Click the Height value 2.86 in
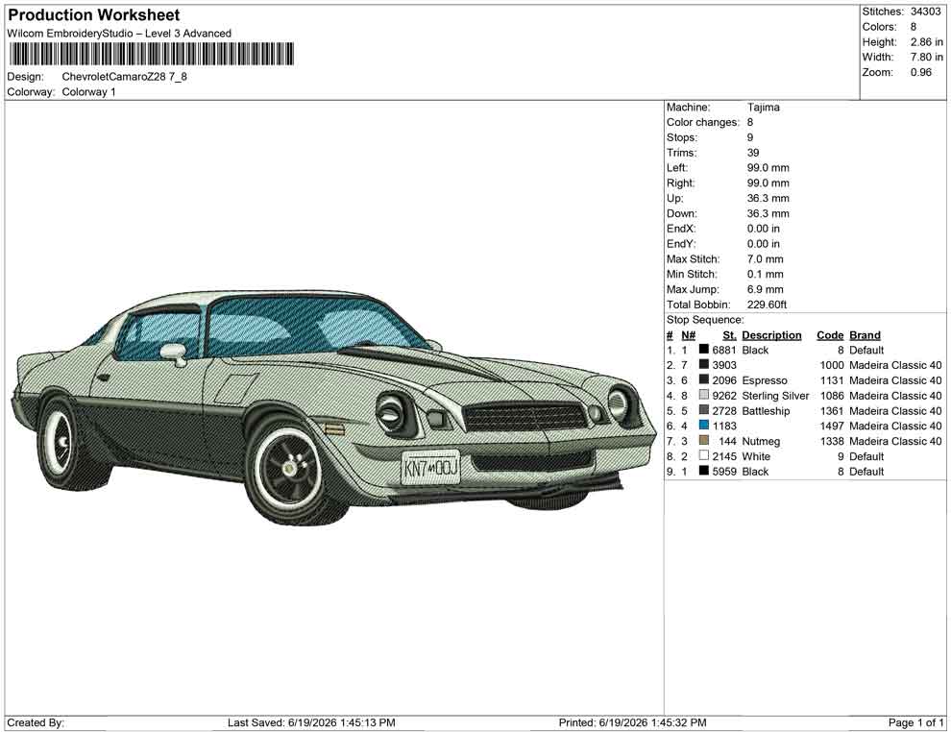The width and height of the screenshot is (951, 732). point(926,42)
